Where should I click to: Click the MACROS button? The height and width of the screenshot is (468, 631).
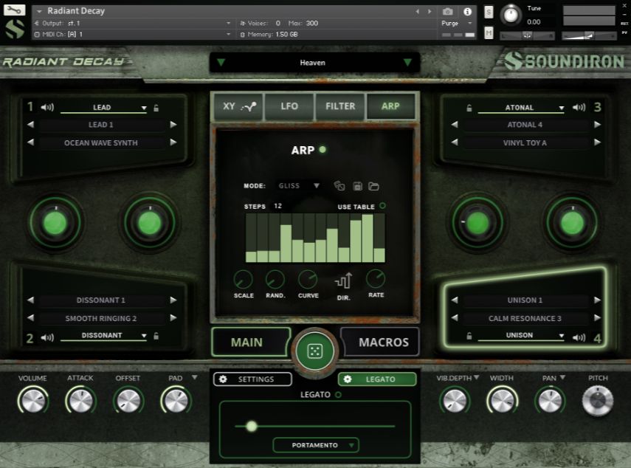380,342
